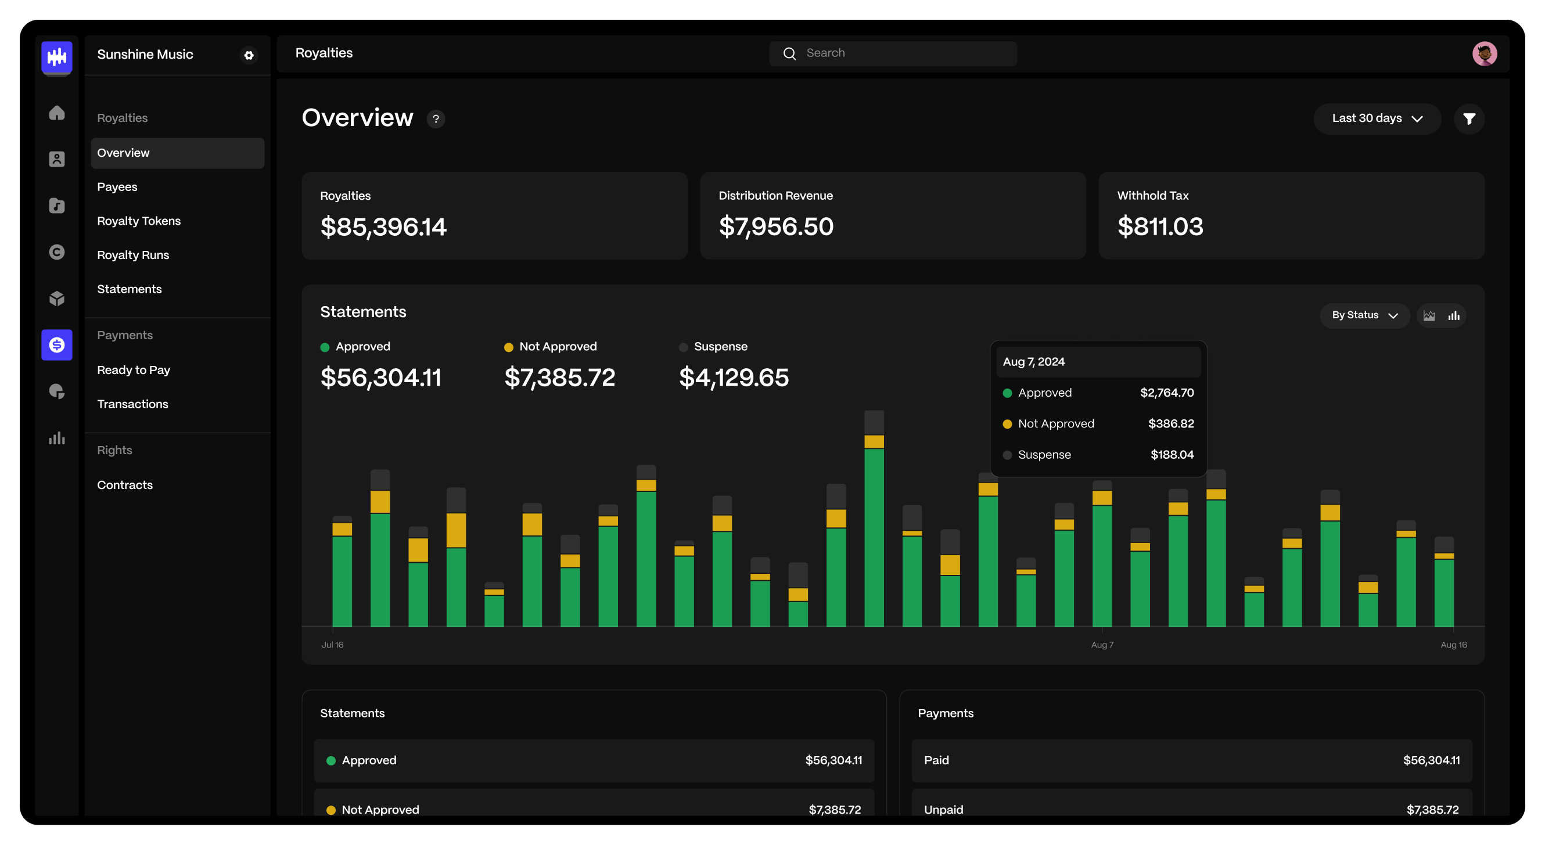This screenshot has height=845, width=1545.
Task: Open the pie chart sidebar icon
Action: tap(57, 391)
